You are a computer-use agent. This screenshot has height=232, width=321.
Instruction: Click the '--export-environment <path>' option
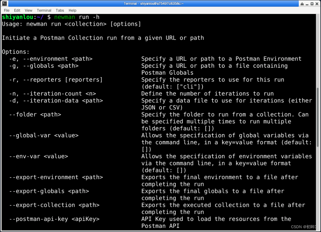(56, 177)
